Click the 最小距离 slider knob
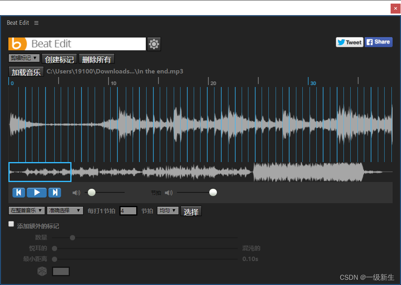The width and height of the screenshot is (401, 285). pyautogui.click(x=54, y=259)
